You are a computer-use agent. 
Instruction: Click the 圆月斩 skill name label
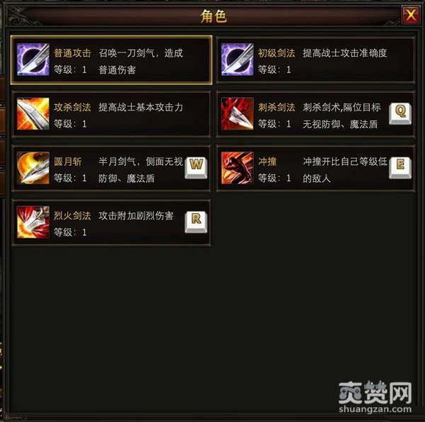click(68, 161)
